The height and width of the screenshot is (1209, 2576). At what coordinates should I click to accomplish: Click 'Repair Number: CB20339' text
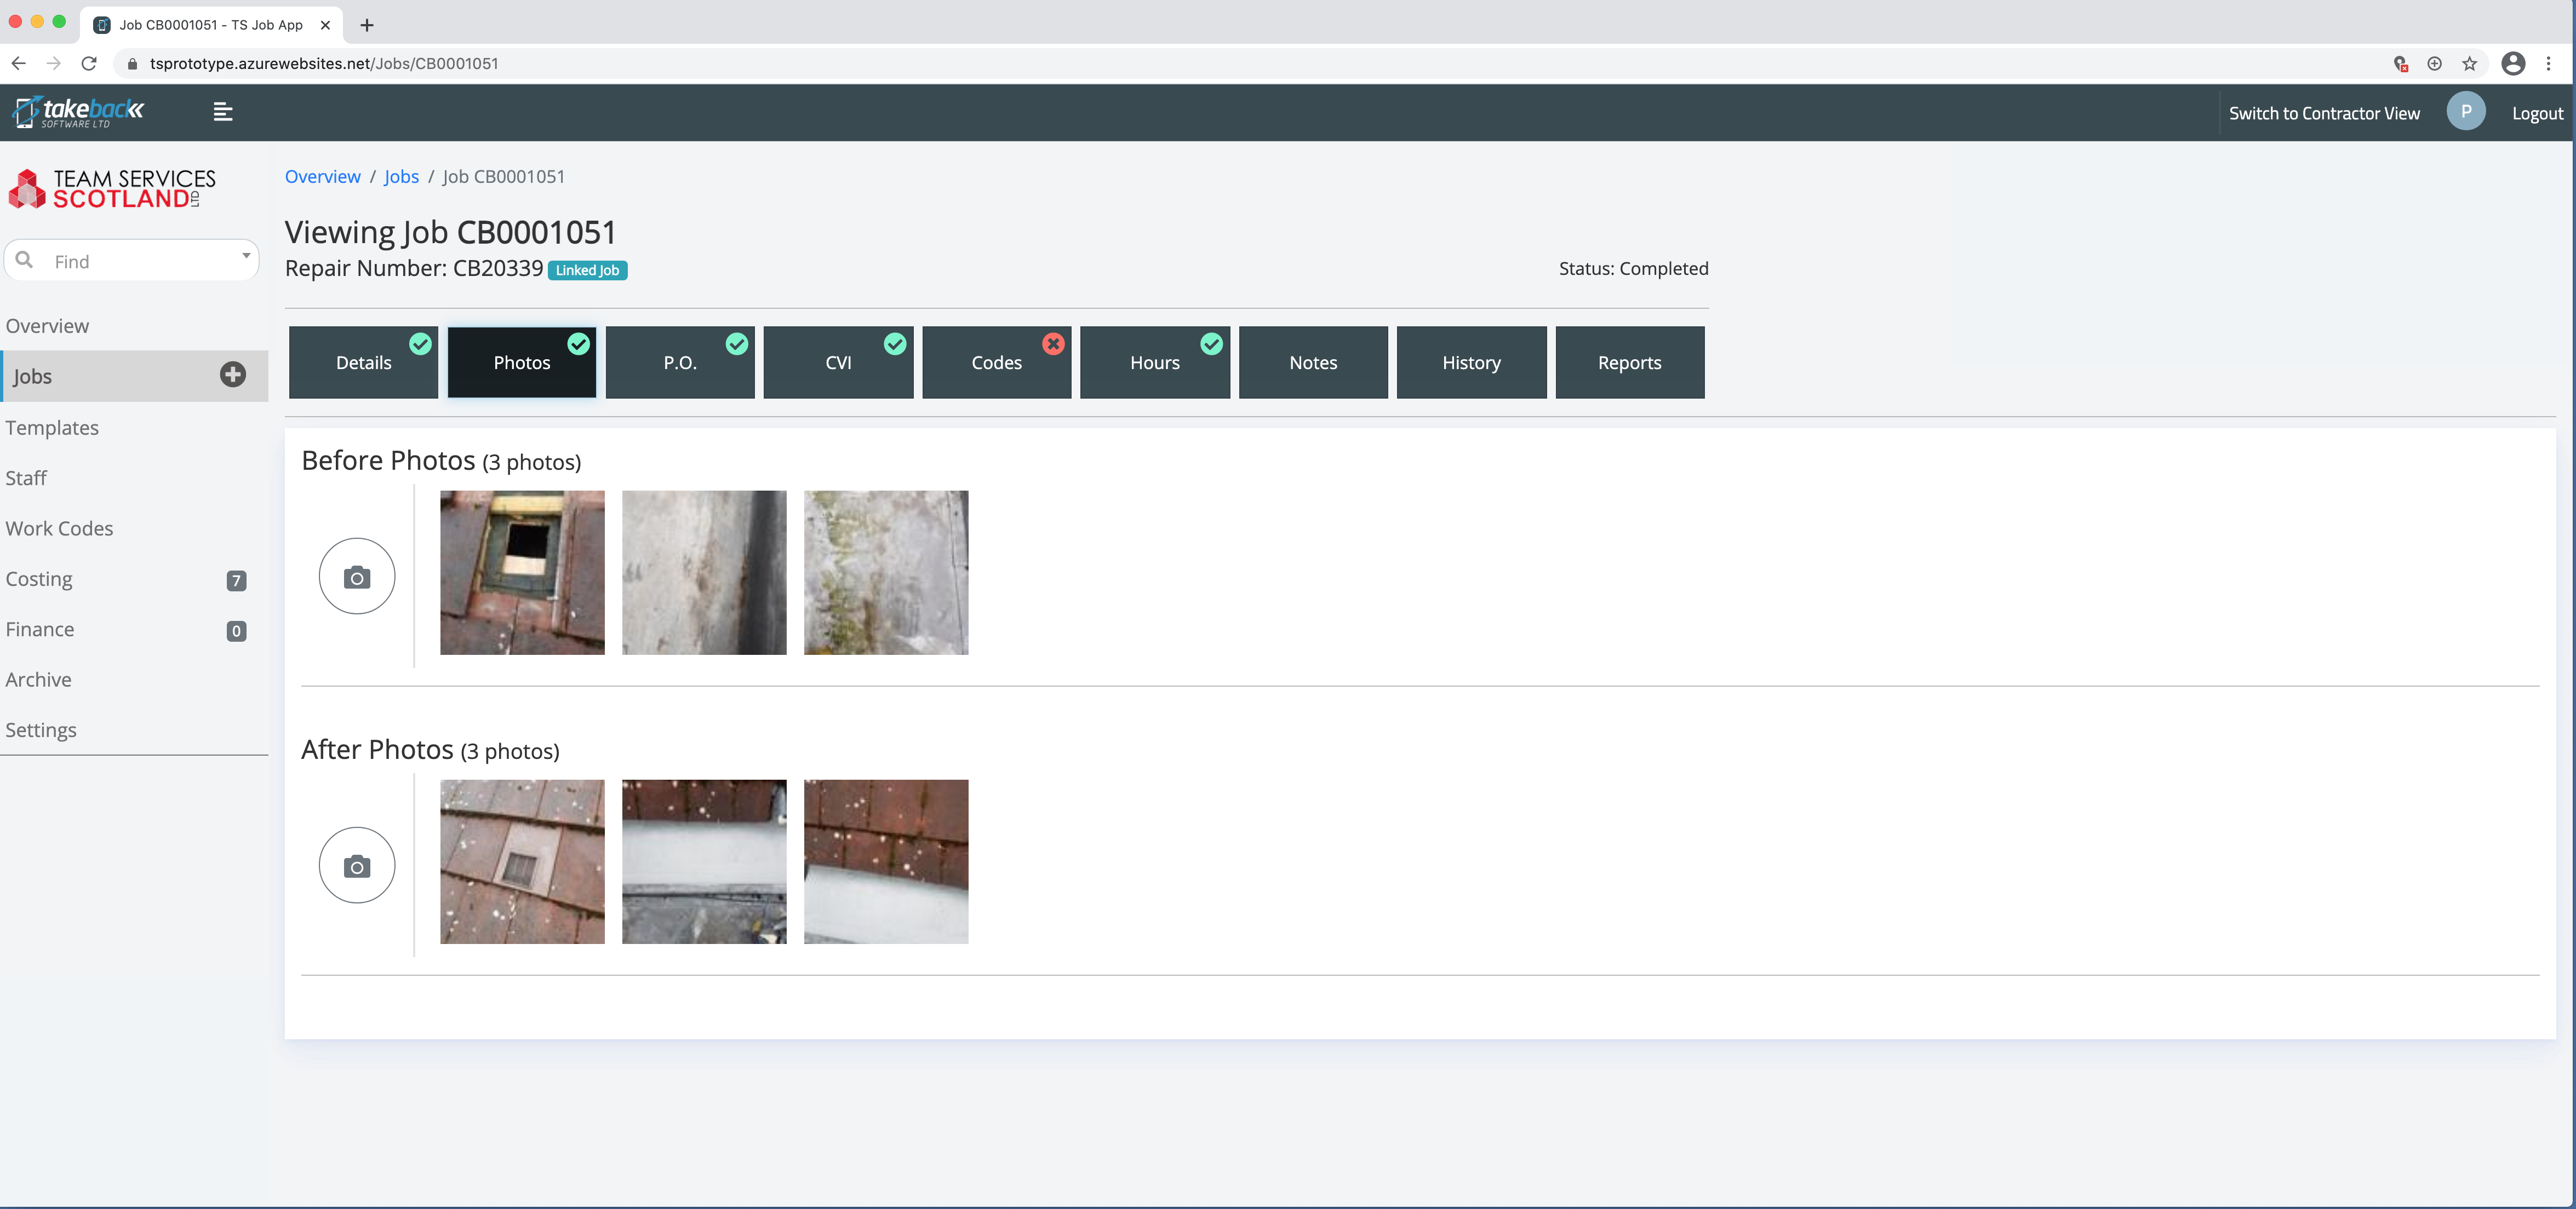point(414,268)
